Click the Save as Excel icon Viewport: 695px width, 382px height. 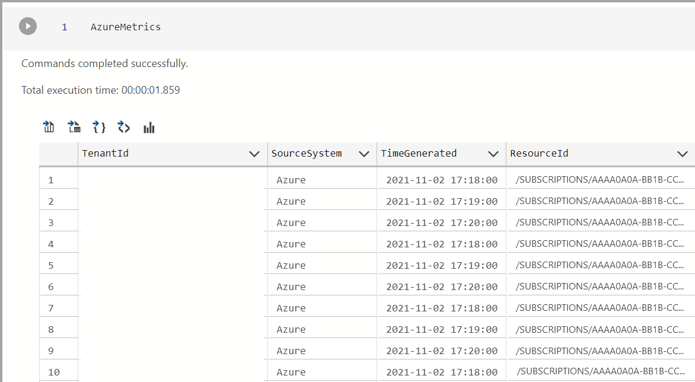click(x=74, y=127)
